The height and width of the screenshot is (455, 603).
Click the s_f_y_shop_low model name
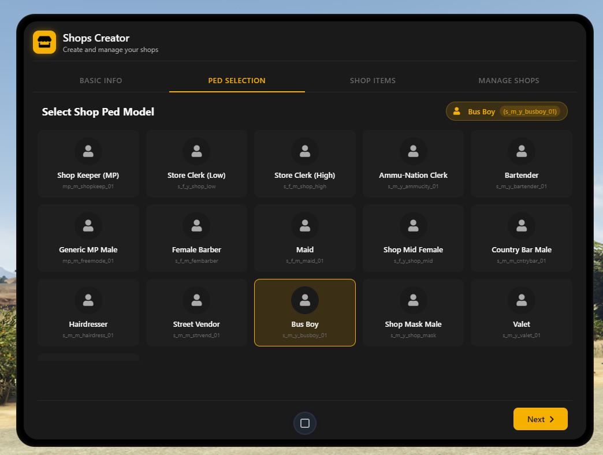coord(196,187)
